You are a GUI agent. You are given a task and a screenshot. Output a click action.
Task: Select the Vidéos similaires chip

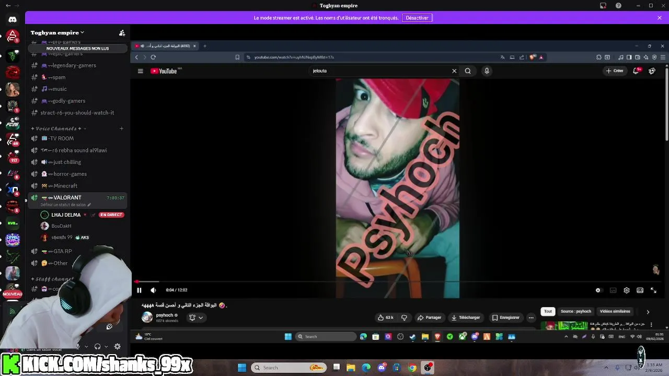coord(615,311)
